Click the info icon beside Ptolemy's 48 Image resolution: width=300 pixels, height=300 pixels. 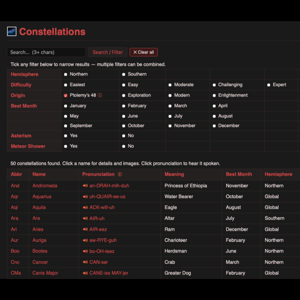click(x=100, y=95)
